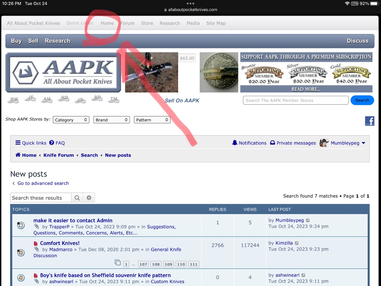Open 'make it easier to contact Admin' topic
The image size is (381, 286).
[73, 220]
